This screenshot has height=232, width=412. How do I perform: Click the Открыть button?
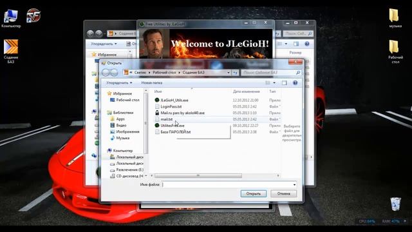(x=253, y=193)
